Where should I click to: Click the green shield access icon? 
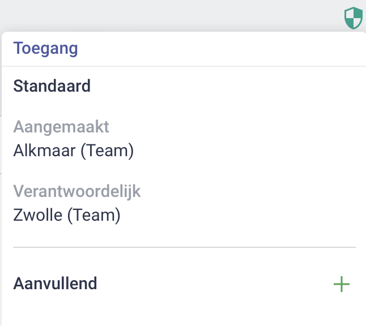(354, 18)
